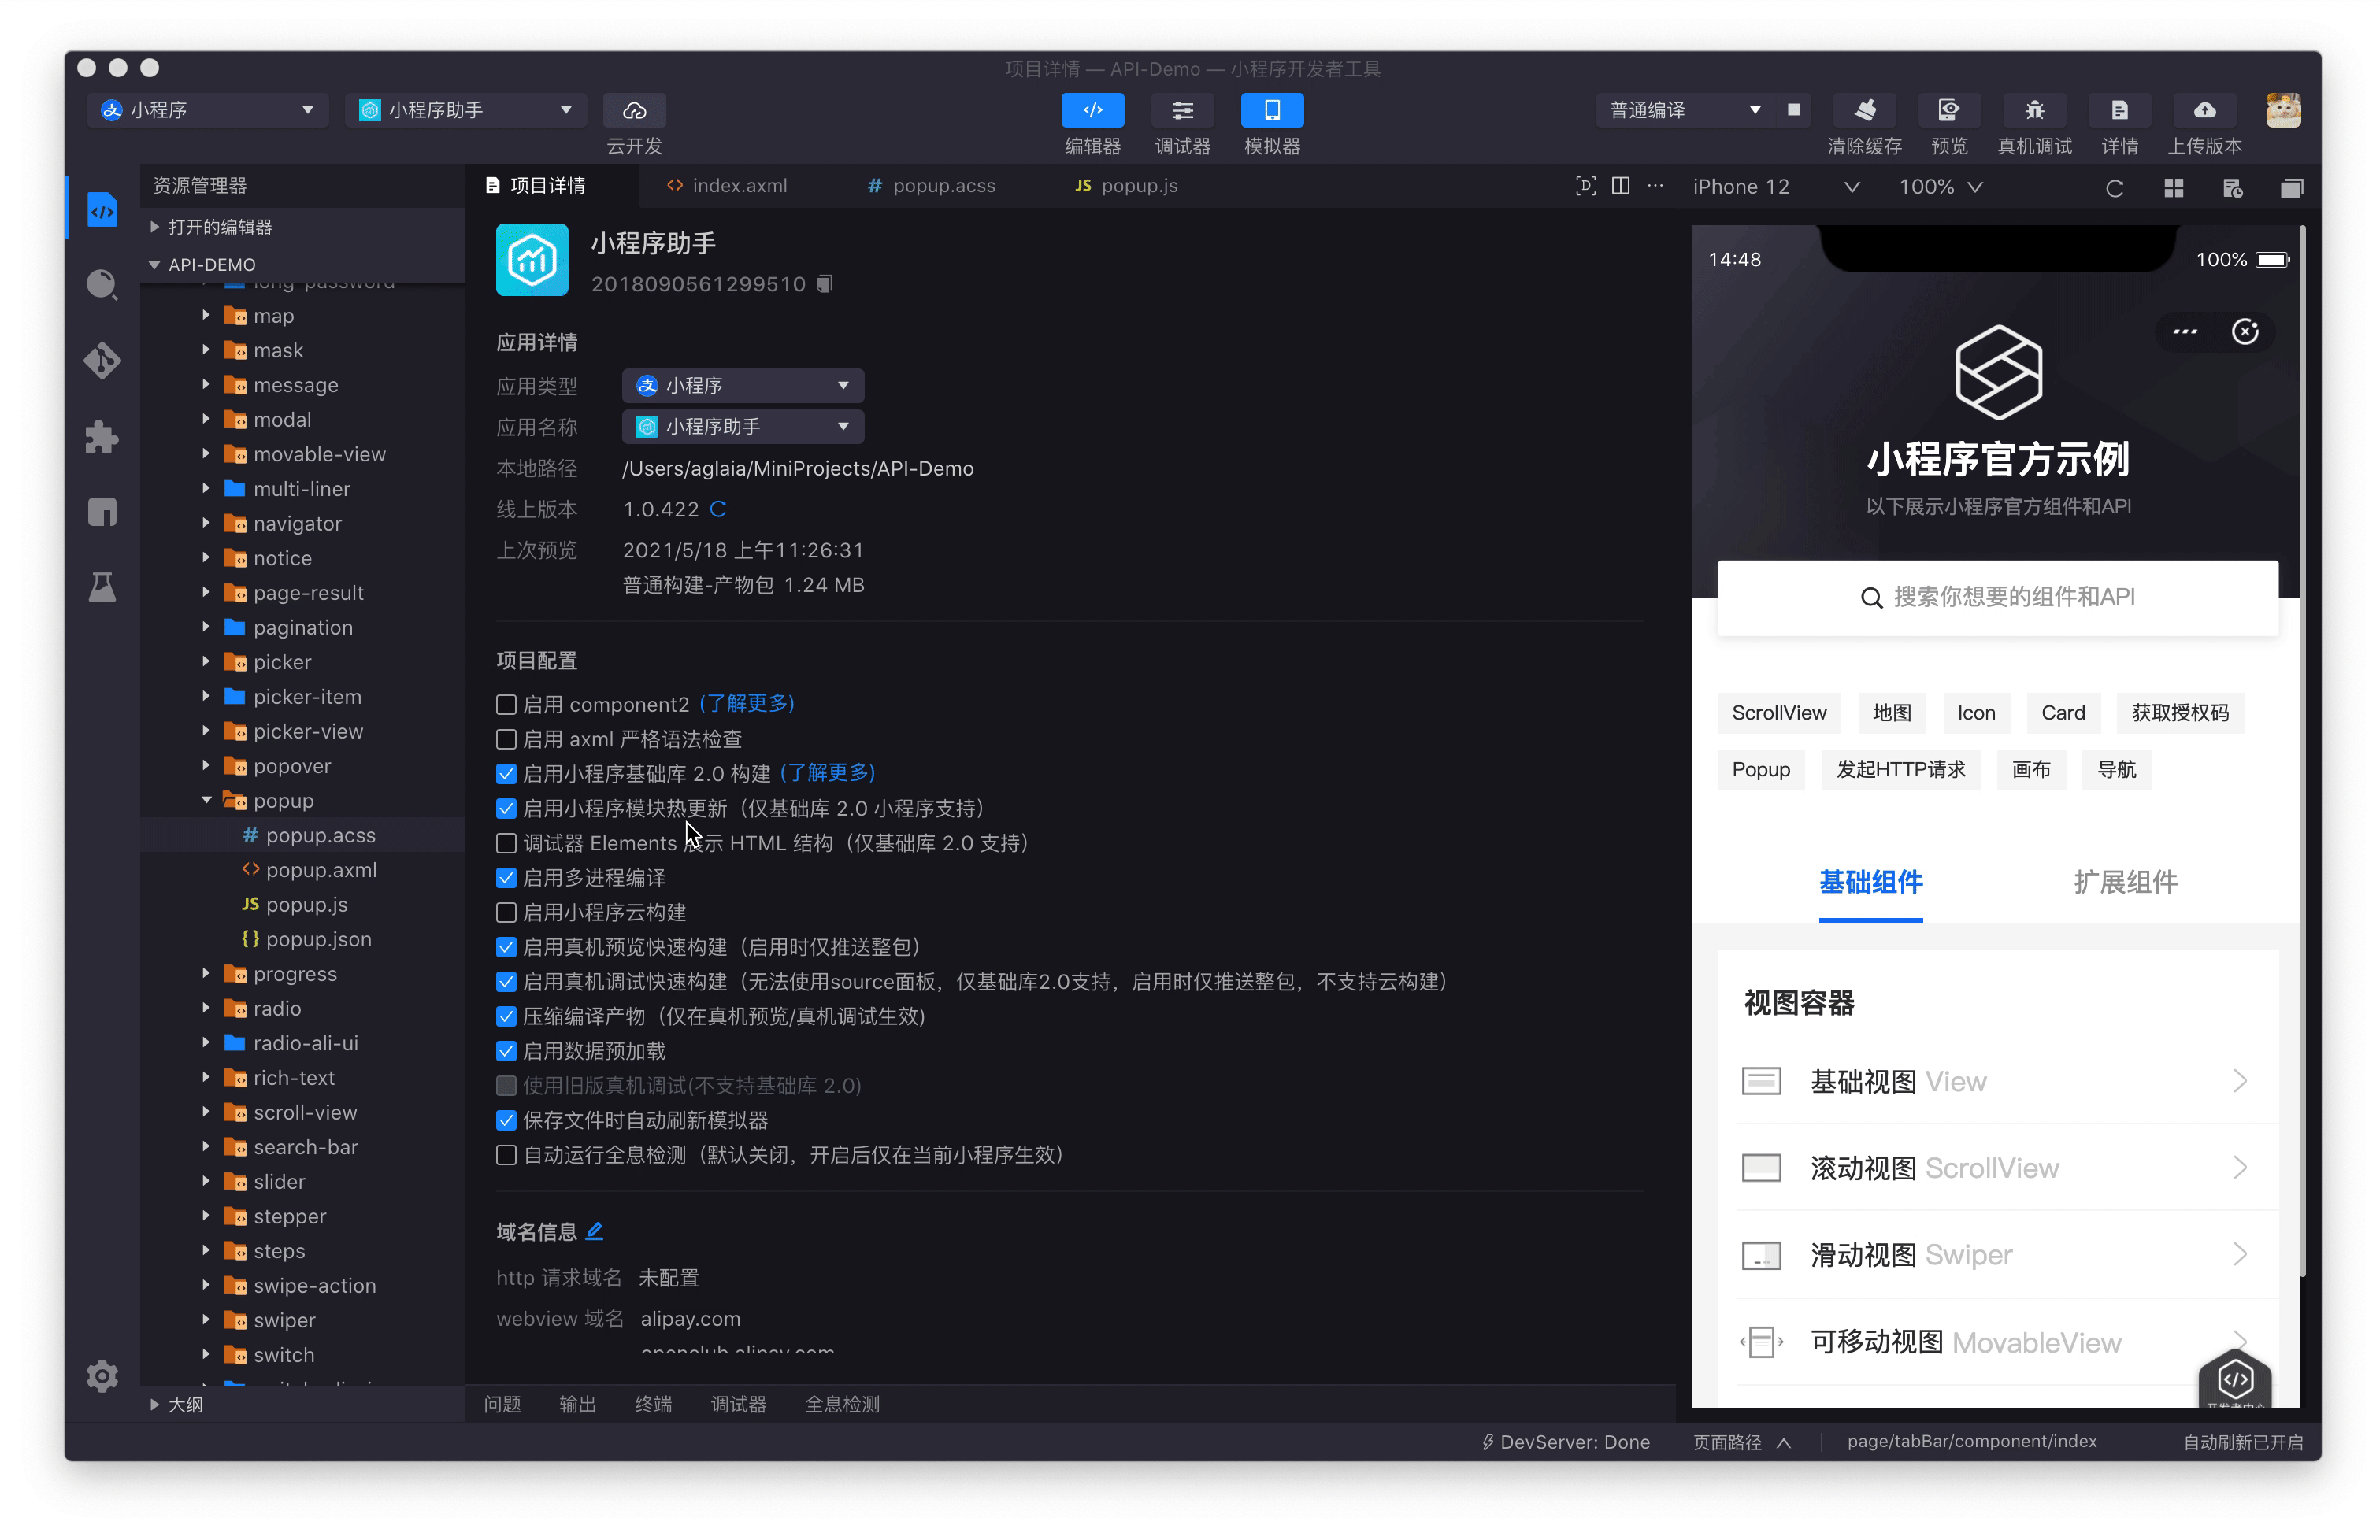
Task: Check 启用小程序云构建
Action: tap(506, 912)
